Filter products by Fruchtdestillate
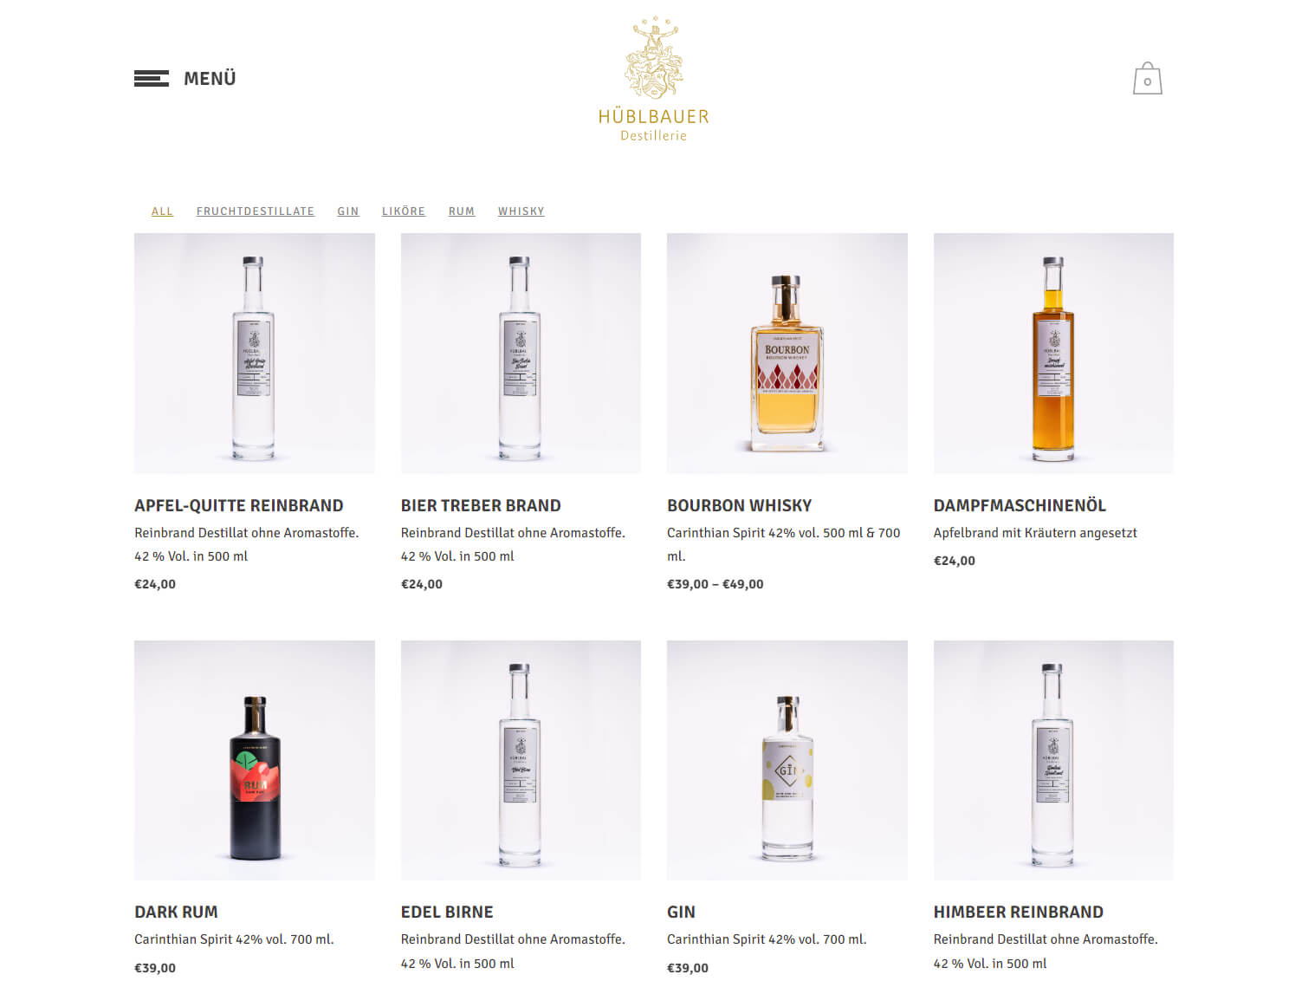This screenshot has width=1308, height=981. 256,211
